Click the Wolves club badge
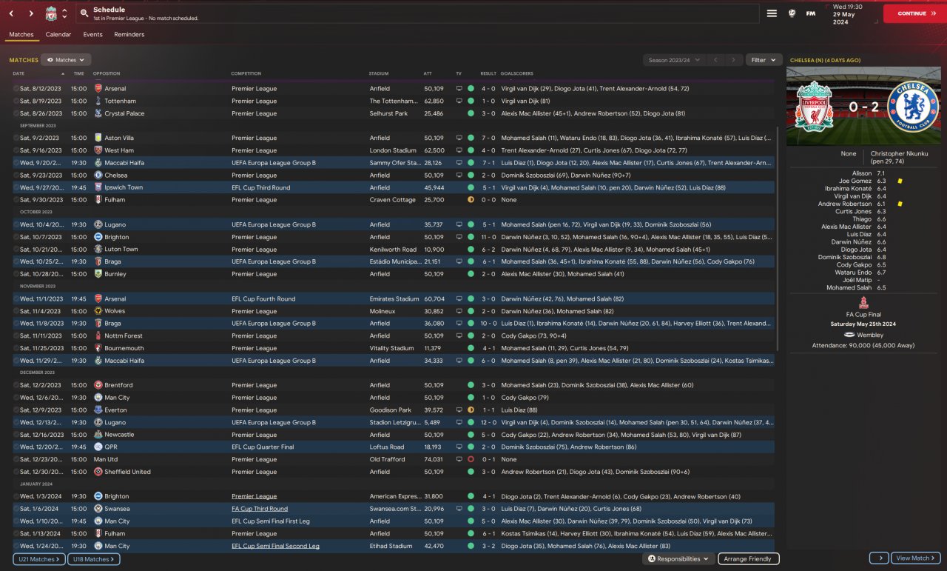This screenshot has width=947, height=571. (x=98, y=311)
